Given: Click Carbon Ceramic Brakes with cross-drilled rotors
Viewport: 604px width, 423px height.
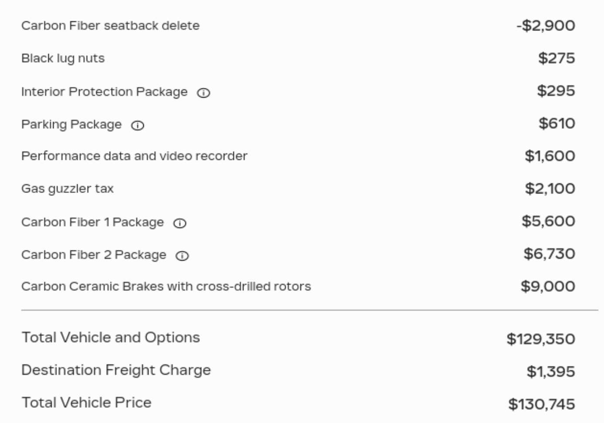Looking at the screenshot, I should point(166,286).
